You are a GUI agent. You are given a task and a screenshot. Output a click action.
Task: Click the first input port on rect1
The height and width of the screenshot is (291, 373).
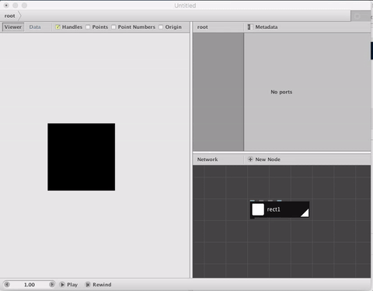coord(253,201)
